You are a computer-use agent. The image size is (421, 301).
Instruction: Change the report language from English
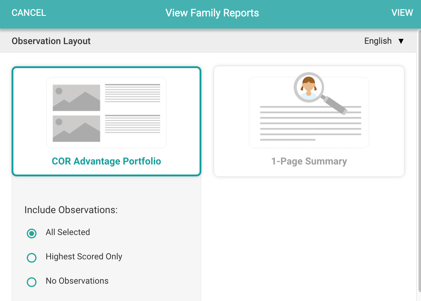coord(378,41)
